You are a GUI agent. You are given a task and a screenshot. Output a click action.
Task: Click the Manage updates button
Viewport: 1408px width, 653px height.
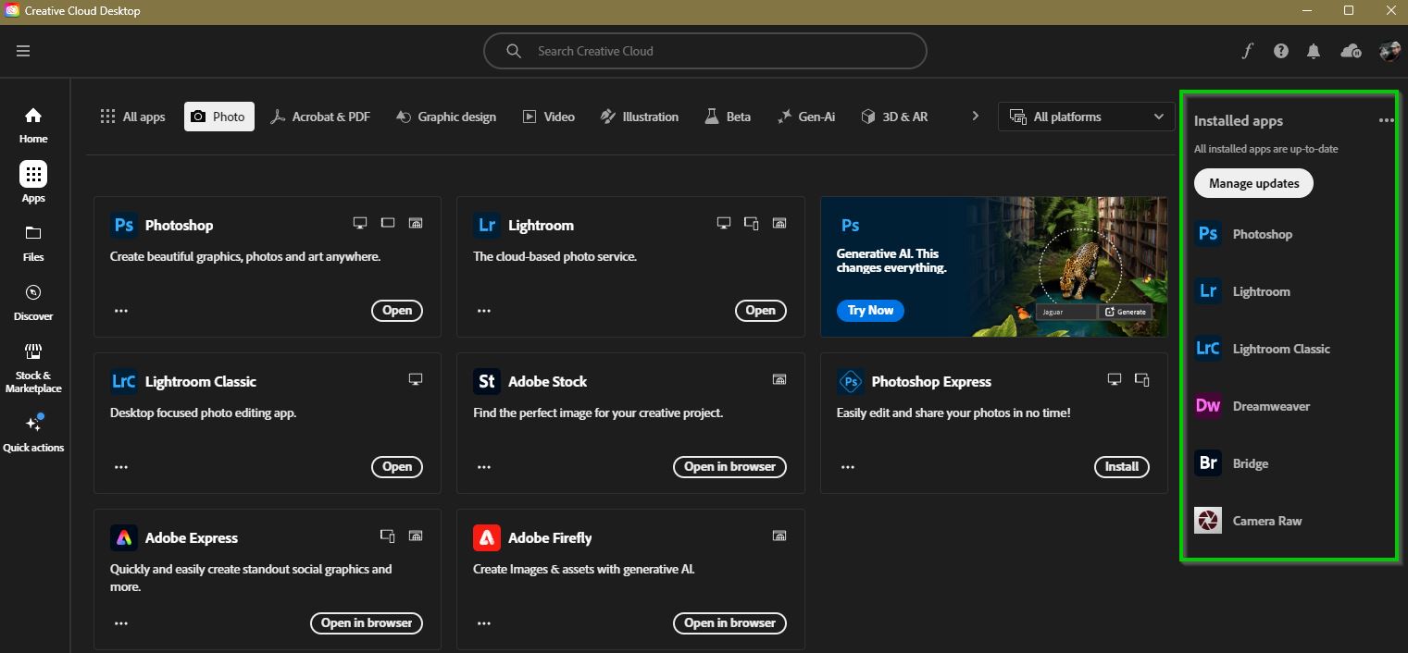[x=1252, y=183]
